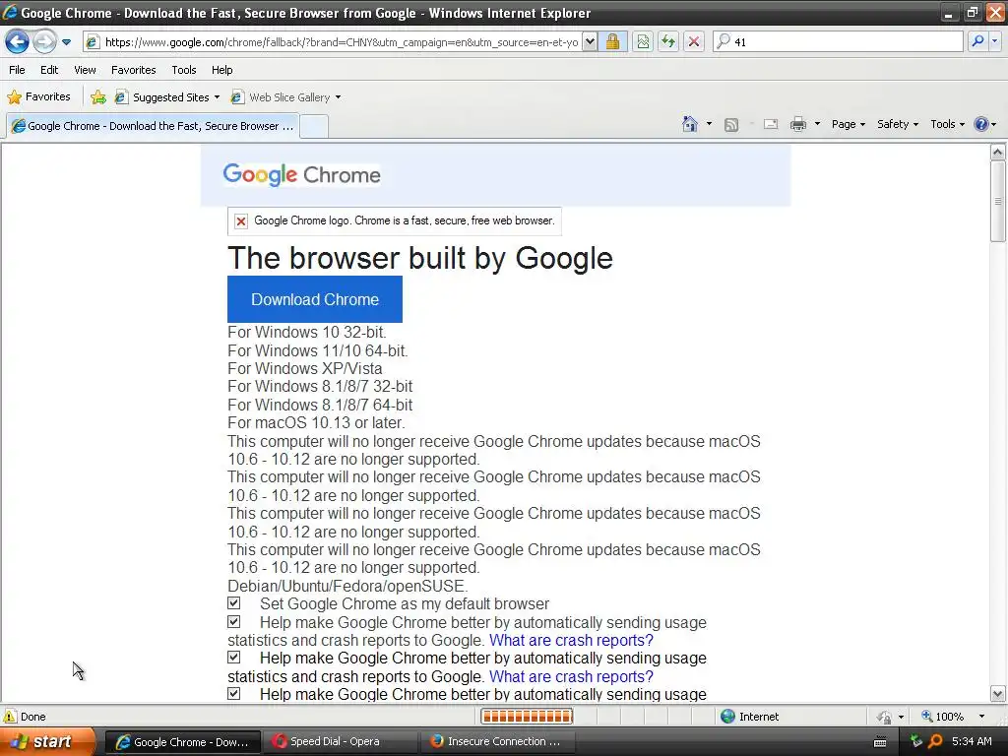Open the Edit menu
This screenshot has height=756, width=1008.
click(x=49, y=70)
